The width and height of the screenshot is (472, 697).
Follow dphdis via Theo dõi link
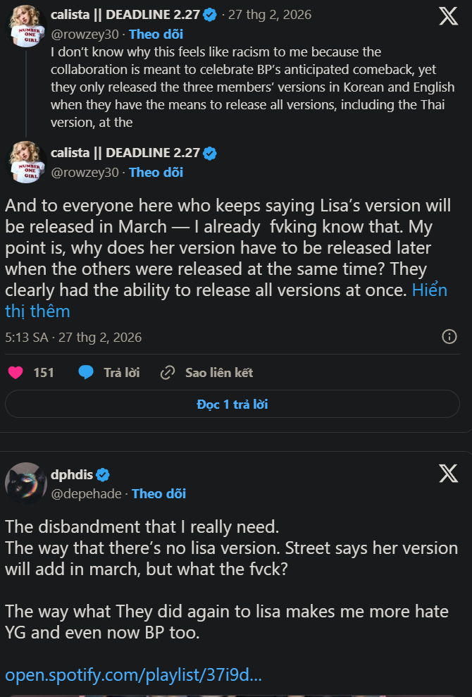tap(159, 493)
